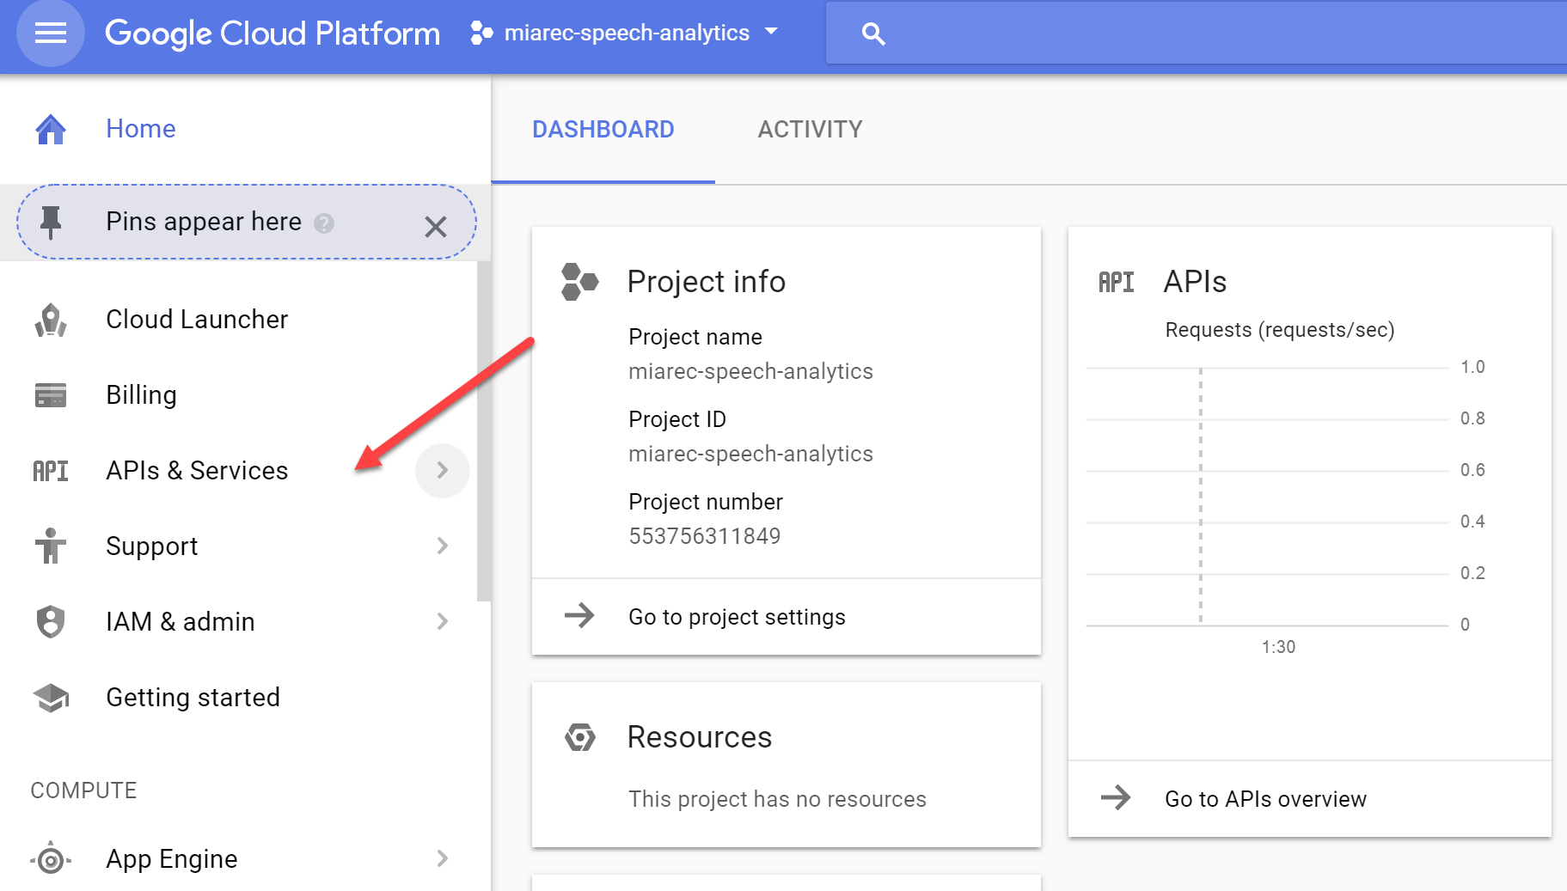Click the Resources card title

point(699,737)
